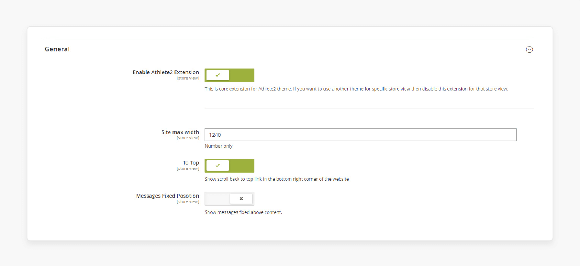Screen dimensions: 580x266
Task: Click the 'Show scroll back to top link' description
Action: coord(277,179)
